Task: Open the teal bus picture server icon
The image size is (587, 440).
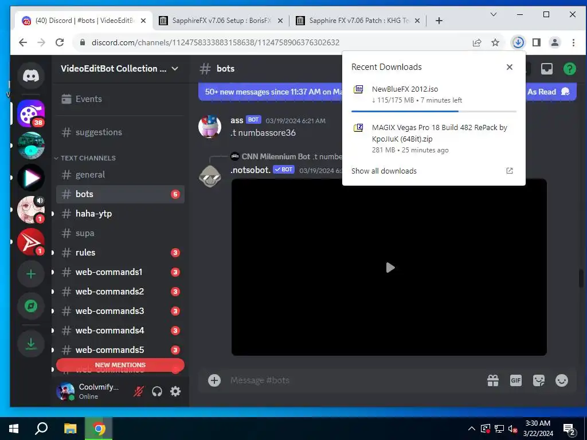Action: pyautogui.click(x=31, y=146)
